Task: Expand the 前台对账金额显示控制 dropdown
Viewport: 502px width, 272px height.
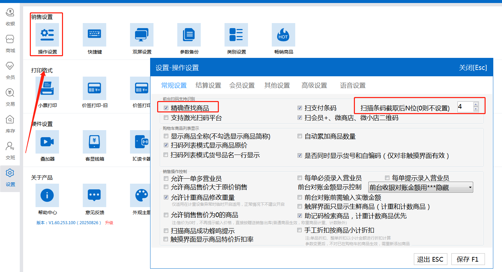Action: pos(470,187)
